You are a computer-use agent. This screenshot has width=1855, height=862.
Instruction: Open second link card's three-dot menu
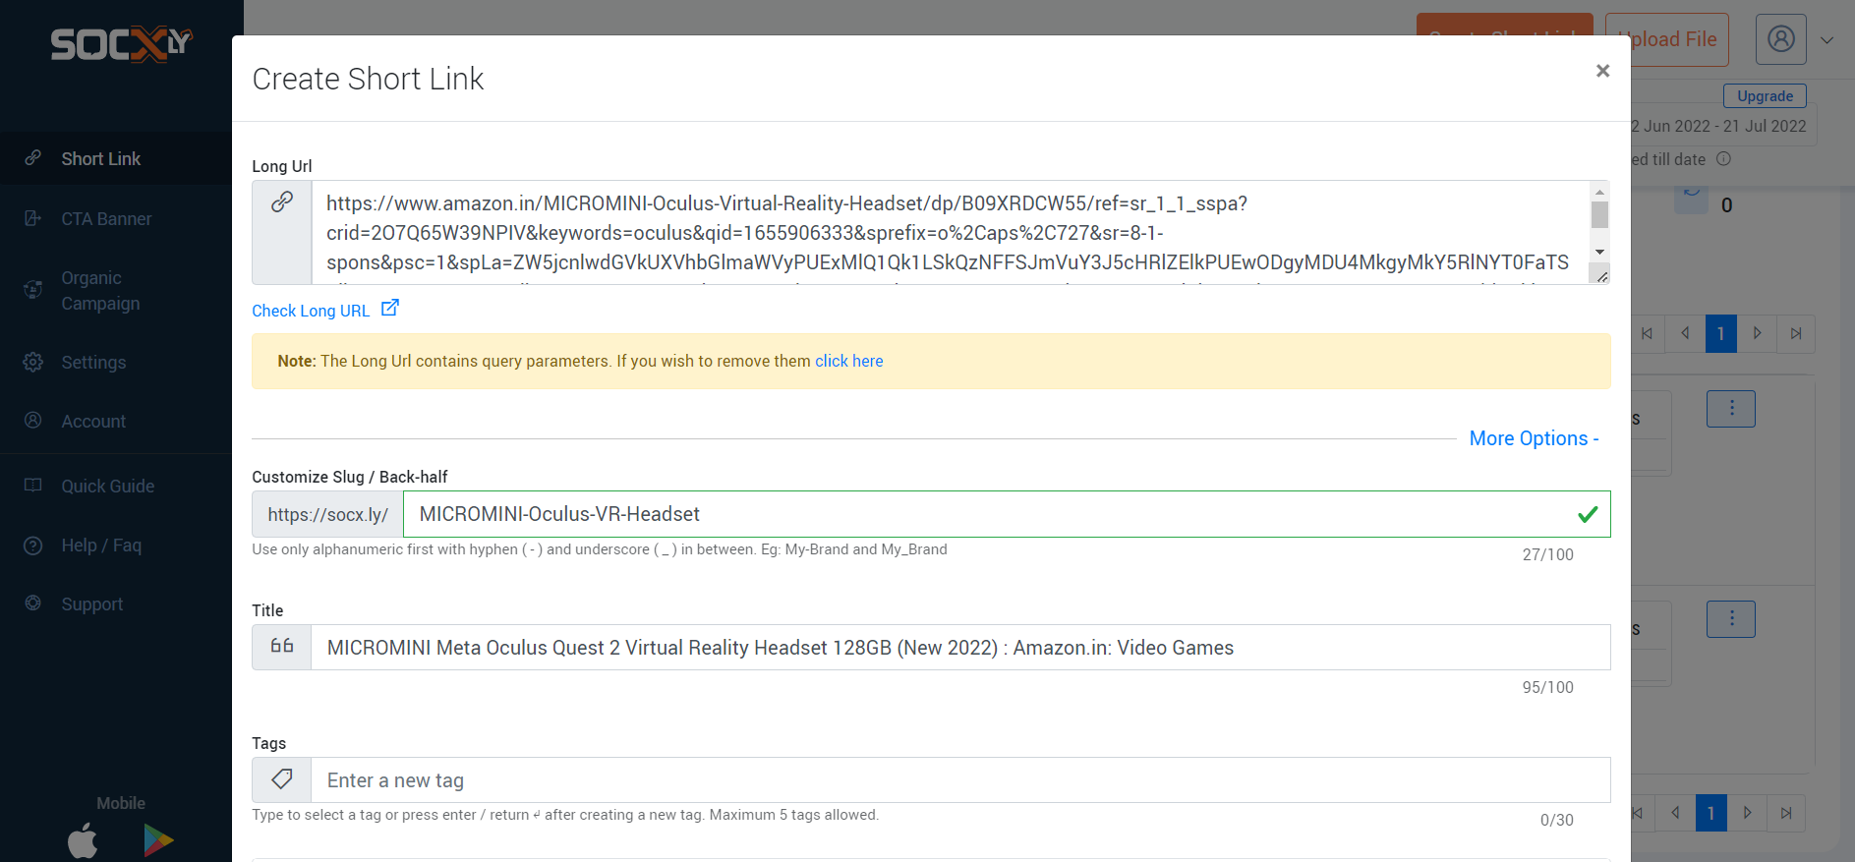(x=1731, y=619)
